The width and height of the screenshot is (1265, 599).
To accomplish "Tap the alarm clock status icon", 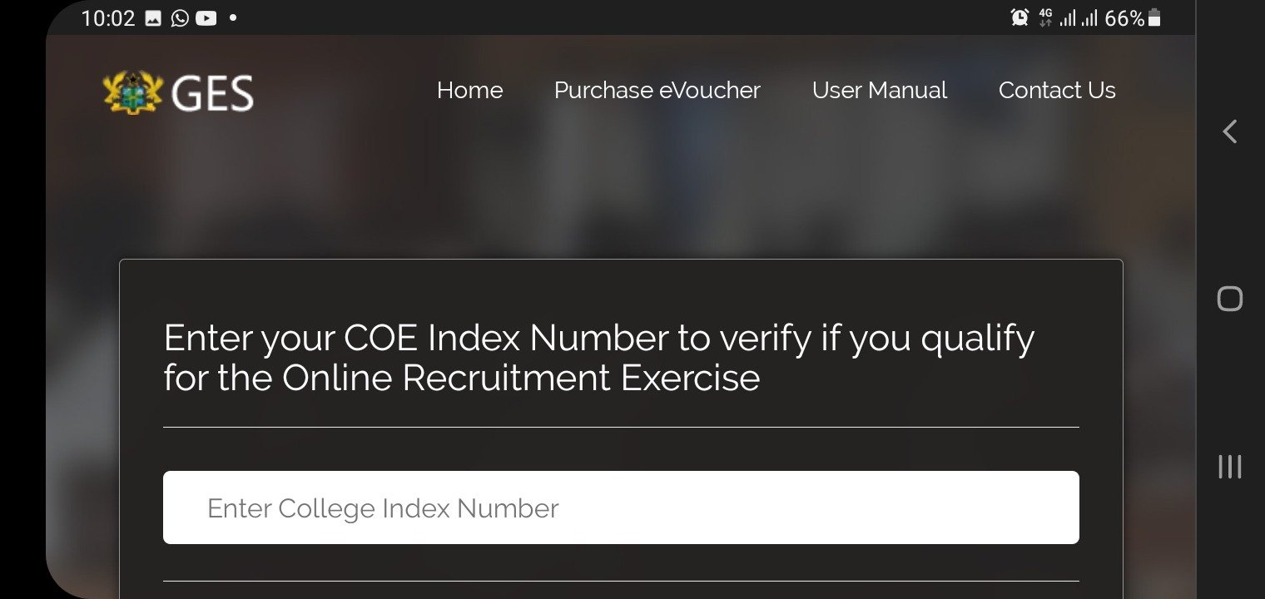I will coord(1019,17).
